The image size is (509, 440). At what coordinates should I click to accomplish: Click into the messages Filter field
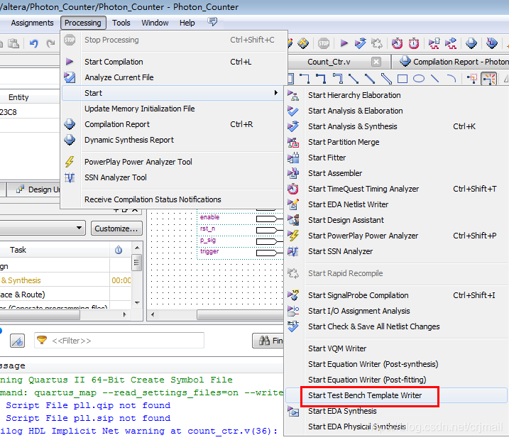[119, 341]
